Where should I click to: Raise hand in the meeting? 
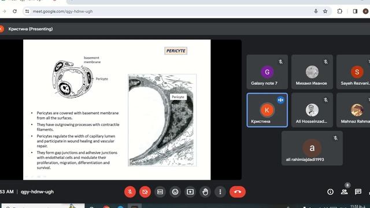click(205, 192)
